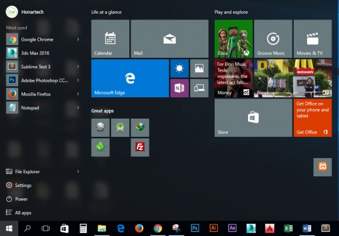Launch the Microsoft Edge tile
Viewport: 339px width, 236px height.
(x=130, y=78)
